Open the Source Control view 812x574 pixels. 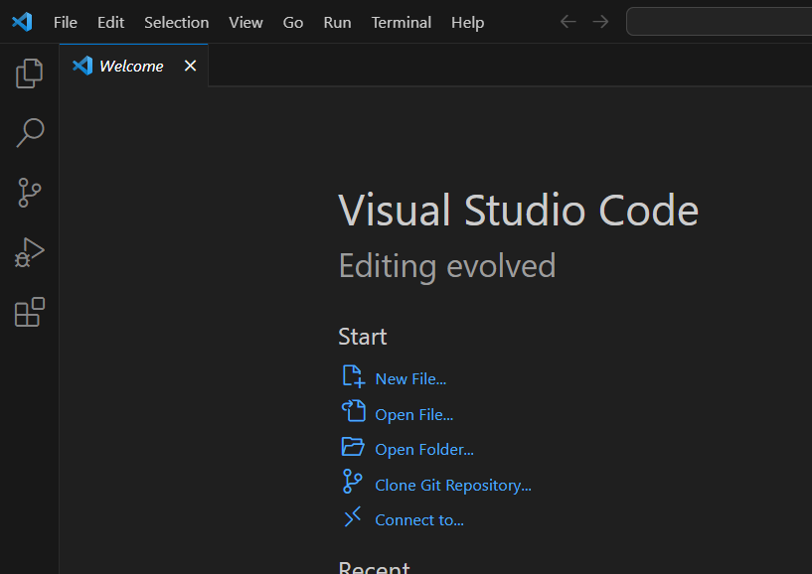click(x=30, y=193)
